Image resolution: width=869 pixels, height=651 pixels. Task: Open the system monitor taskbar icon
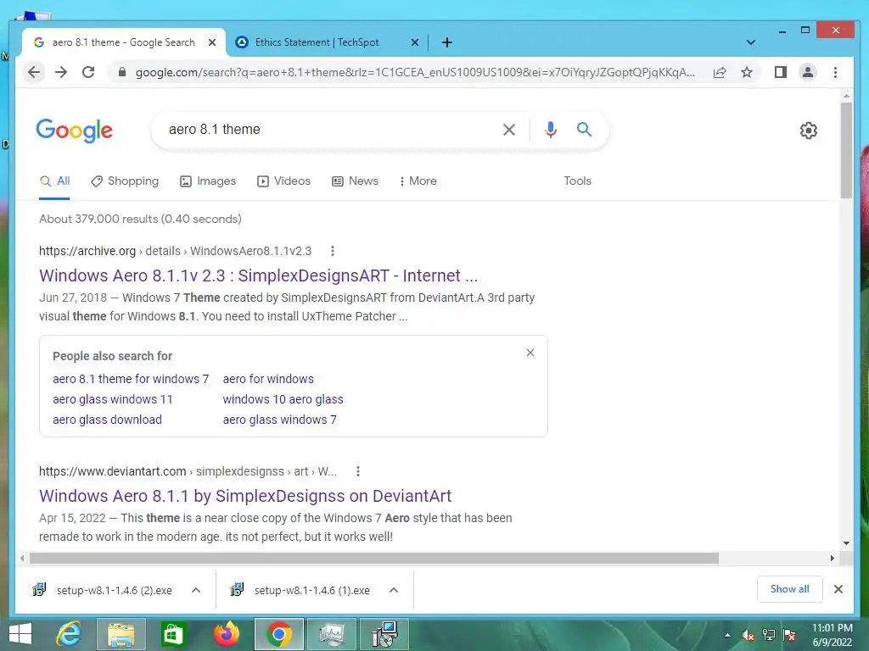tap(332, 634)
